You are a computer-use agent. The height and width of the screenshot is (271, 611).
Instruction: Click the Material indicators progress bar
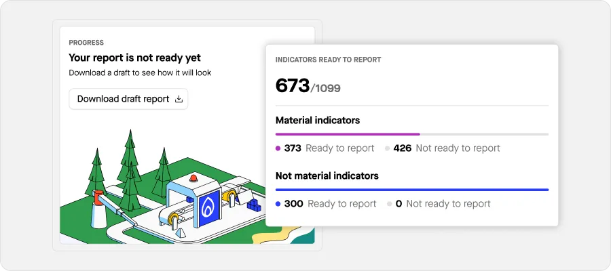click(411, 134)
